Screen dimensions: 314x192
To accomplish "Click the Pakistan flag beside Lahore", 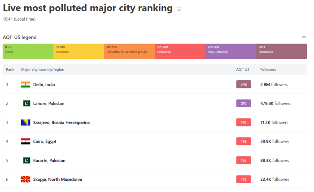I will (x=26, y=103).
